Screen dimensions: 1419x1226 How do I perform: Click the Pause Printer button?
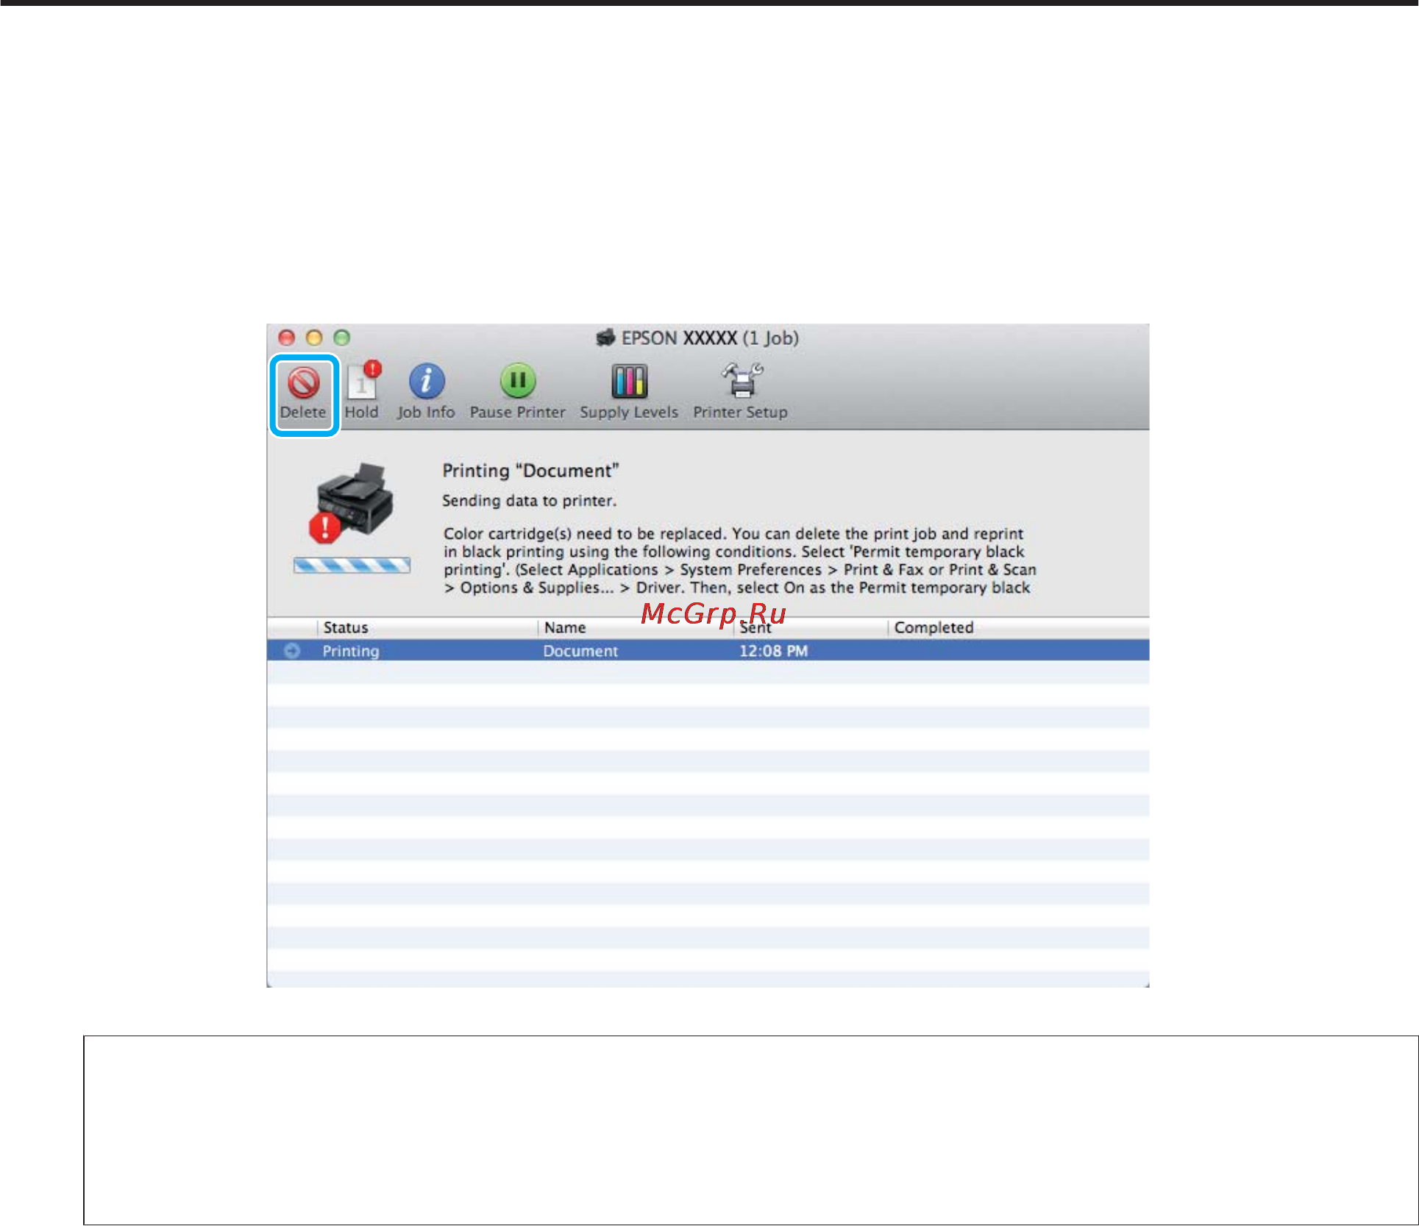518,391
